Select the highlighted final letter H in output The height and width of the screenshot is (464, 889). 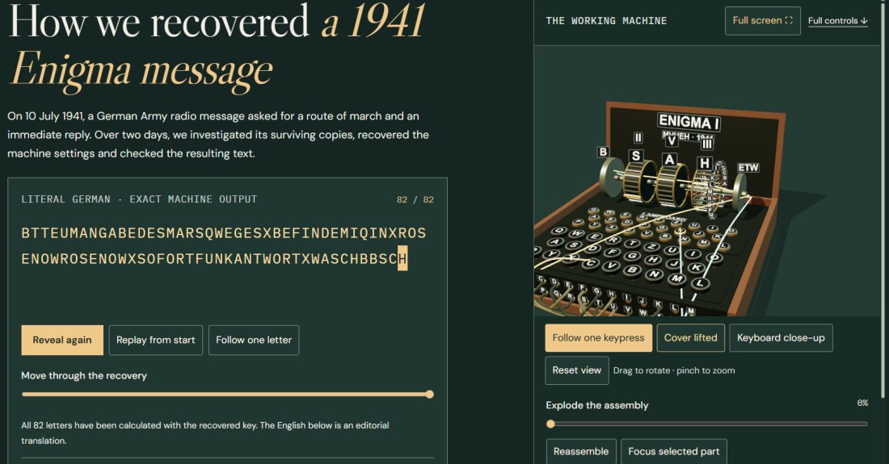click(x=402, y=258)
